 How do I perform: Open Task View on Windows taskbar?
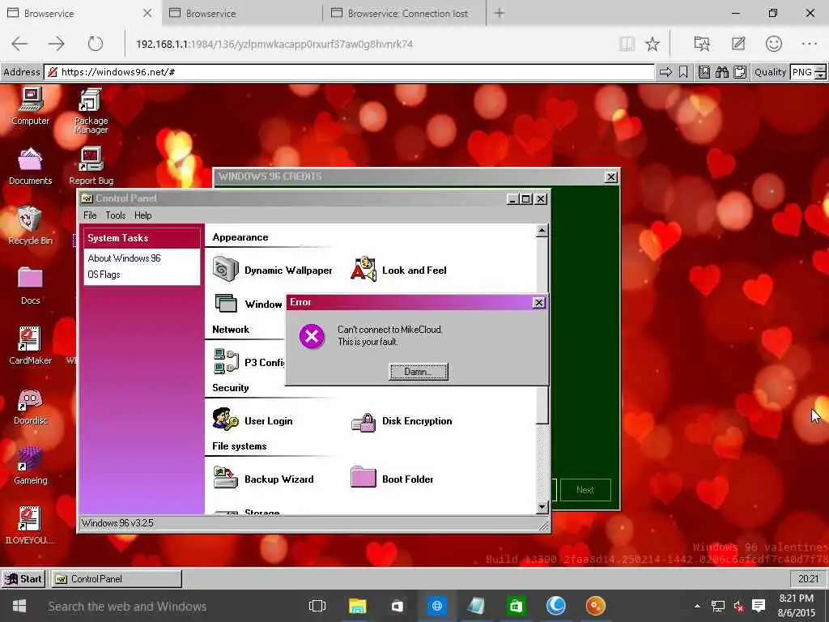pyautogui.click(x=317, y=606)
